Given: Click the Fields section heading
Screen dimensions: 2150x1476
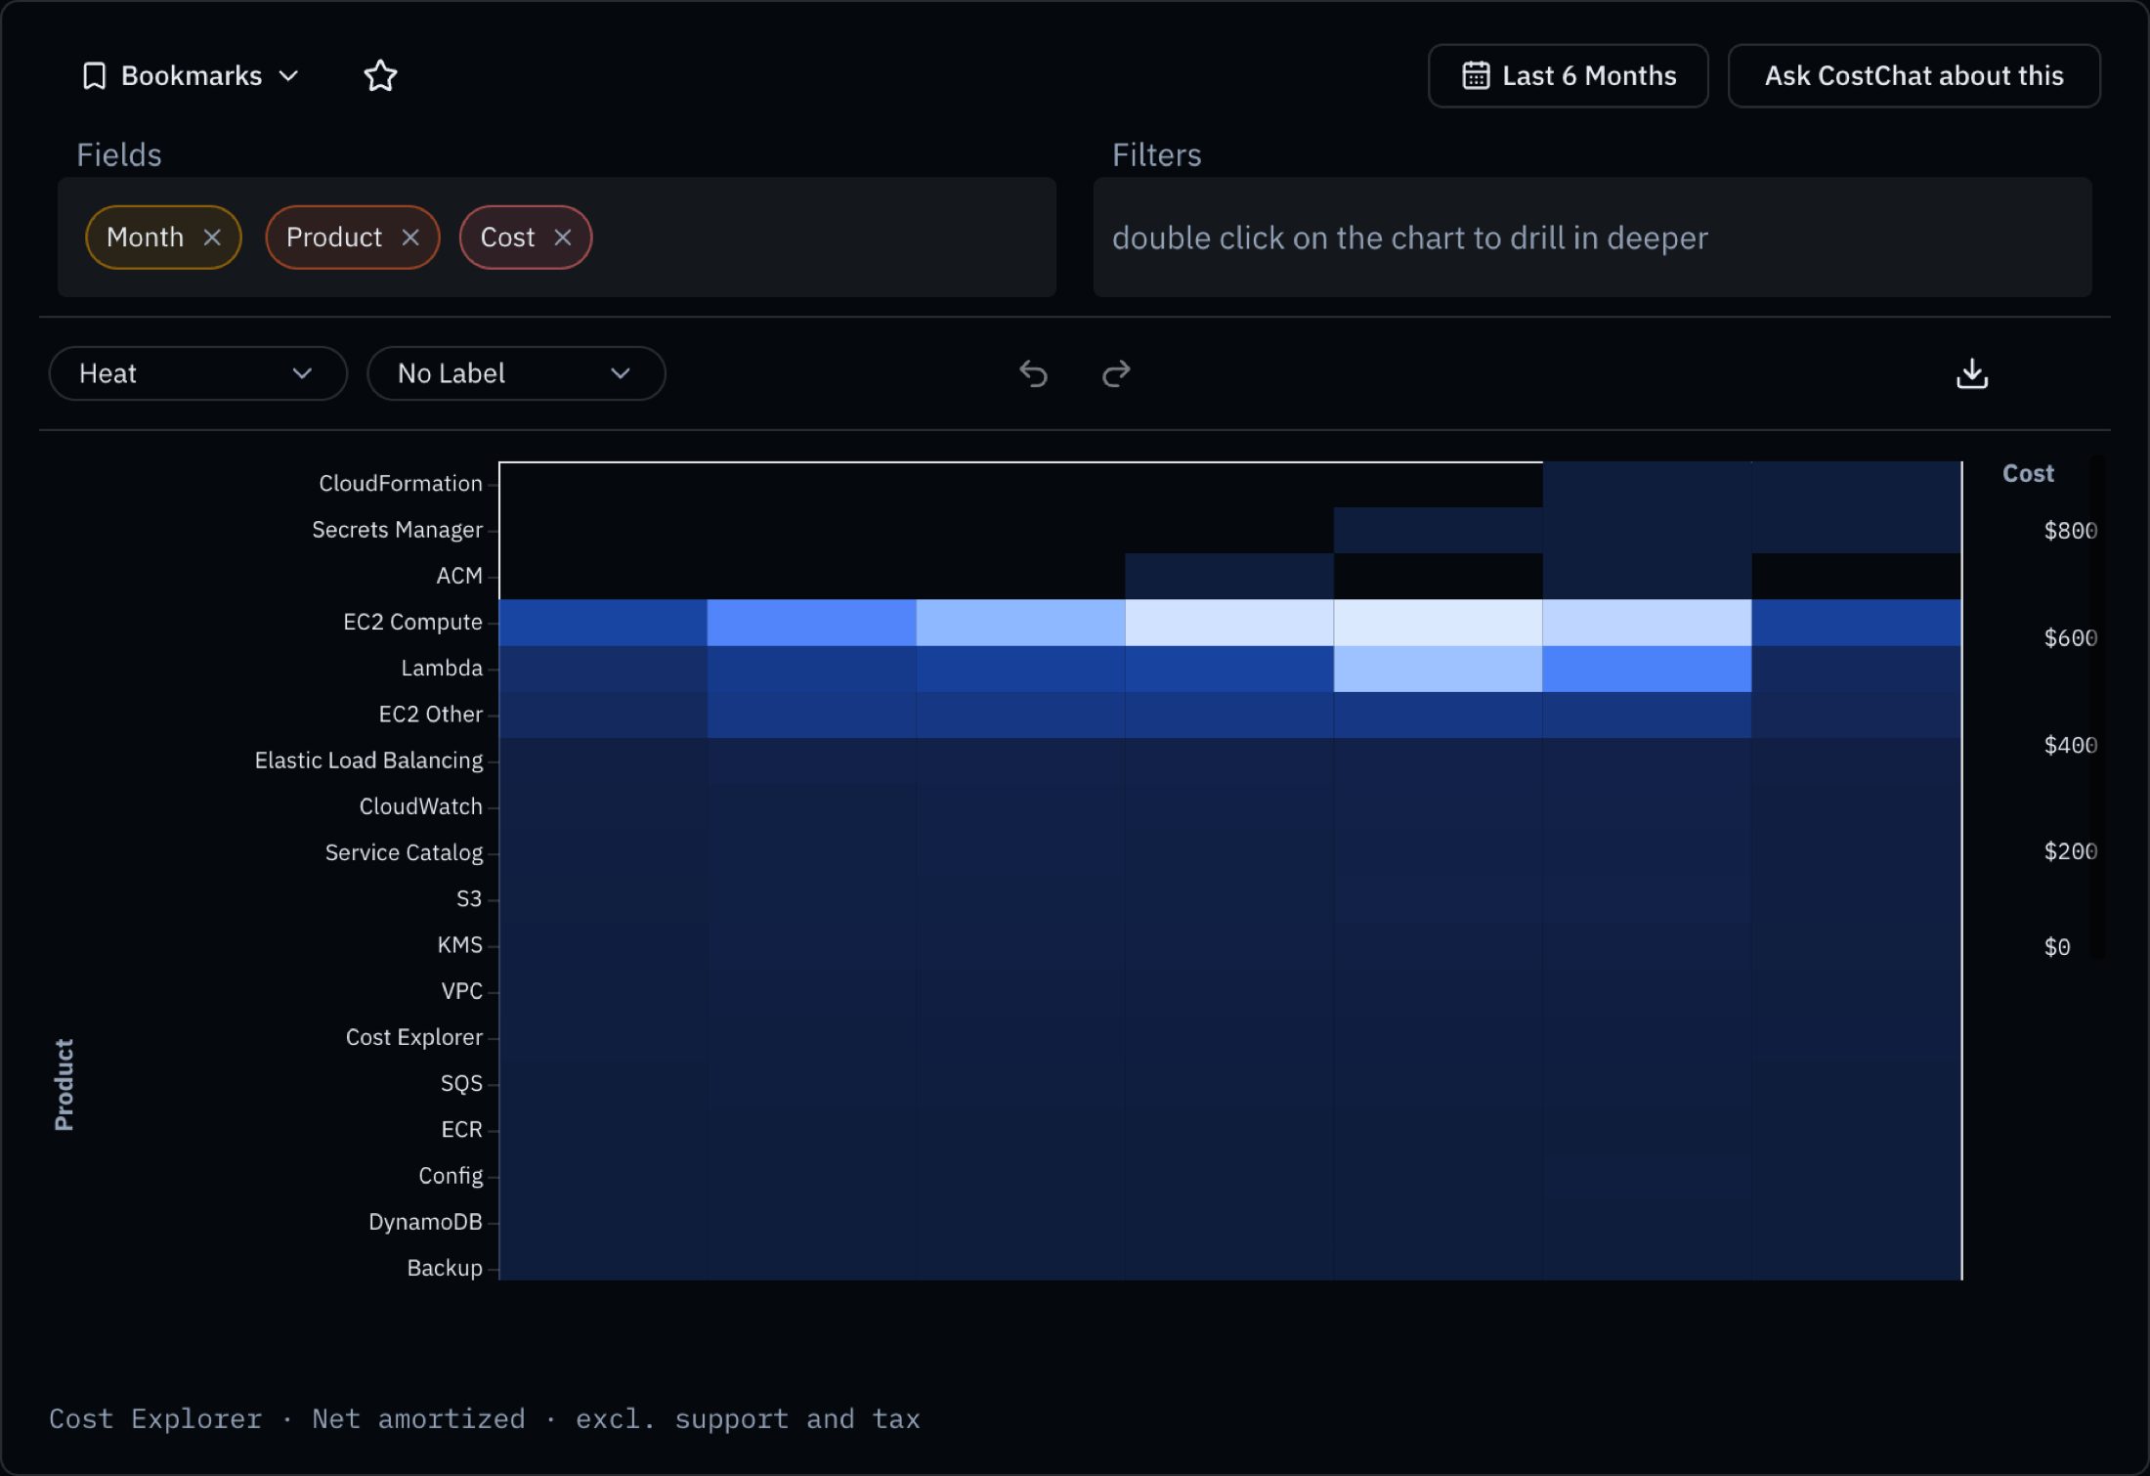Looking at the screenshot, I should coord(119,154).
